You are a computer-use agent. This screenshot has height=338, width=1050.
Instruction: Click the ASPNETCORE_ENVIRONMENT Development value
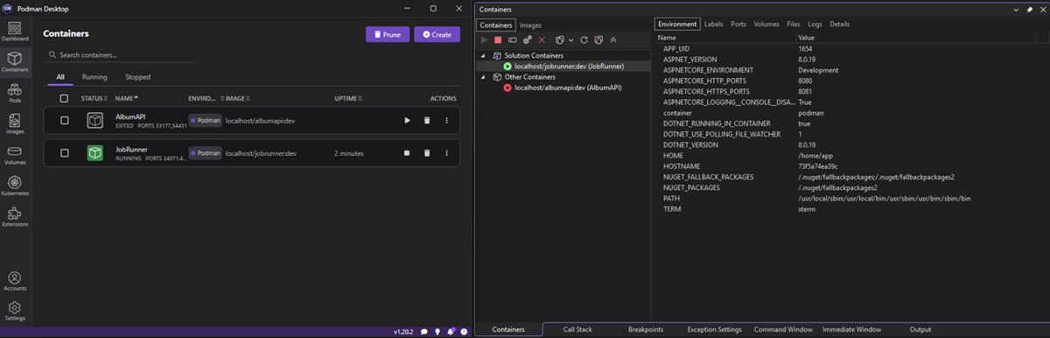point(818,70)
